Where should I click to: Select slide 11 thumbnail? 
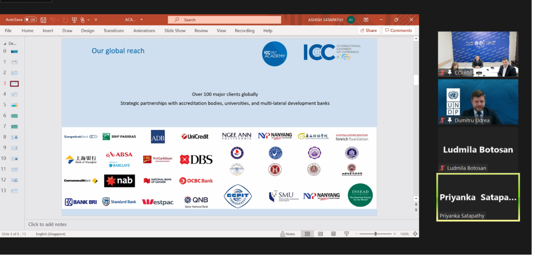point(14,169)
